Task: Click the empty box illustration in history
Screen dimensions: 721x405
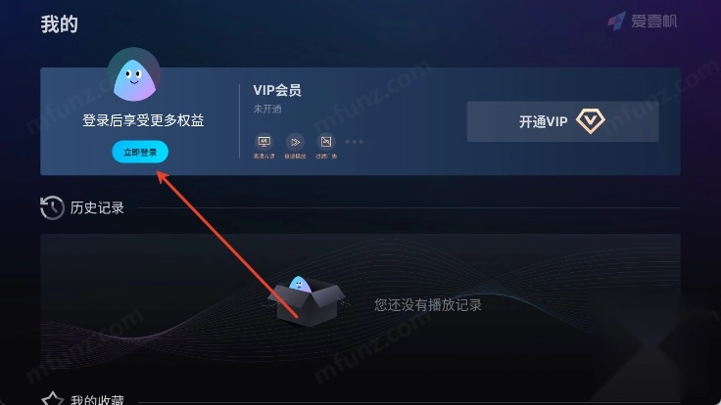Action: (x=307, y=300)
